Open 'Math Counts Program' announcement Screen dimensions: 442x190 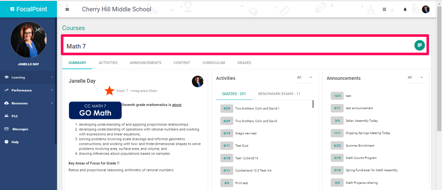(361, 158)
